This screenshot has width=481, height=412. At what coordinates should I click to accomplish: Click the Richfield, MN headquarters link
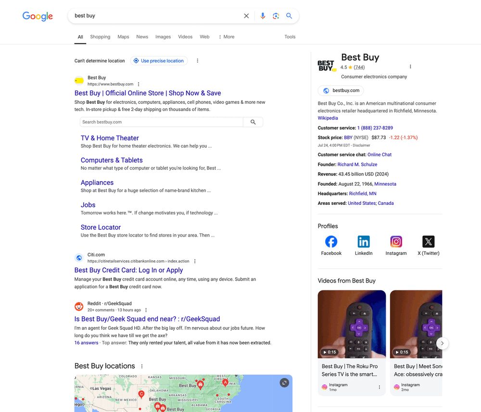[x=363, y=193]
